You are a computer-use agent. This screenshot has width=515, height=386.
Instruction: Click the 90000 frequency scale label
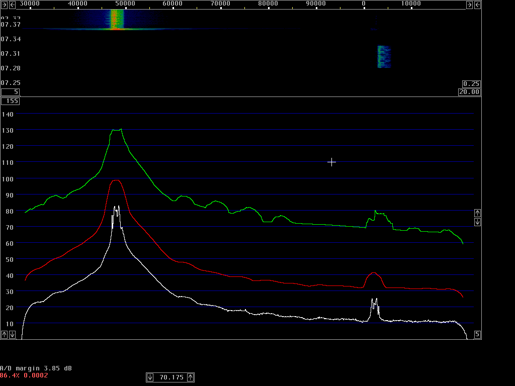(x=316, y=4)
